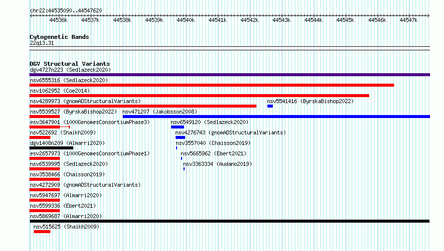
Task: Click the 44542k ruler position
Action: 249,20
